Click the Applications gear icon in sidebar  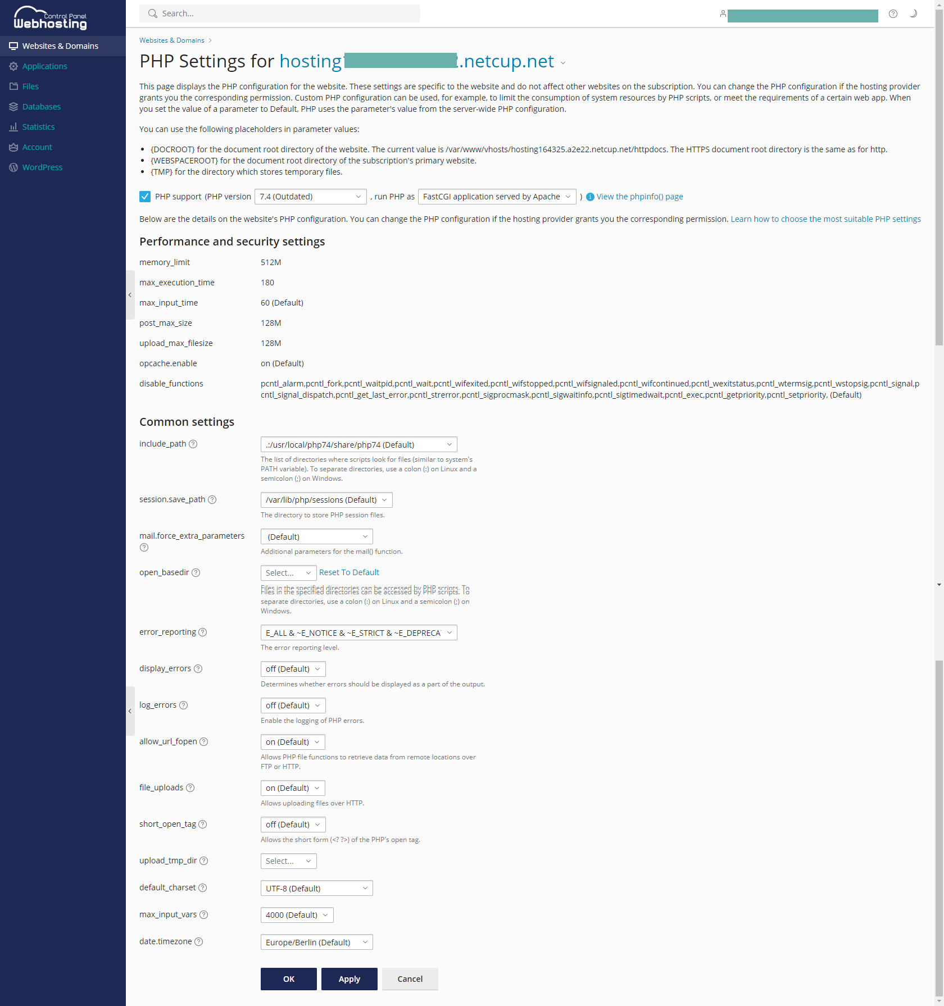pos(13,66)
